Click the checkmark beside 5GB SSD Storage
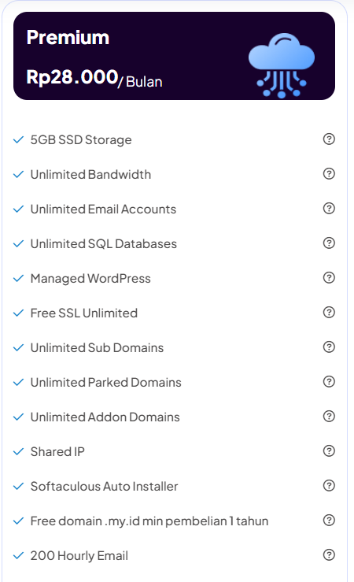The height and width of the screenshot is (582, 354). (19, 140)
